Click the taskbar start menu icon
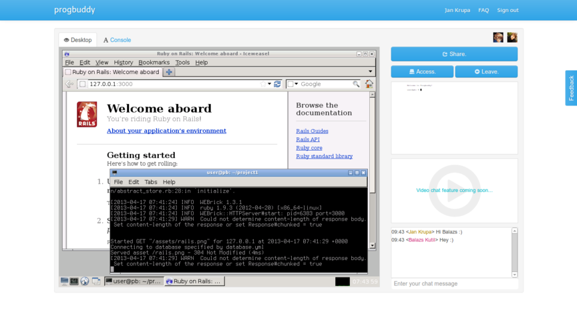 point(64,281)
